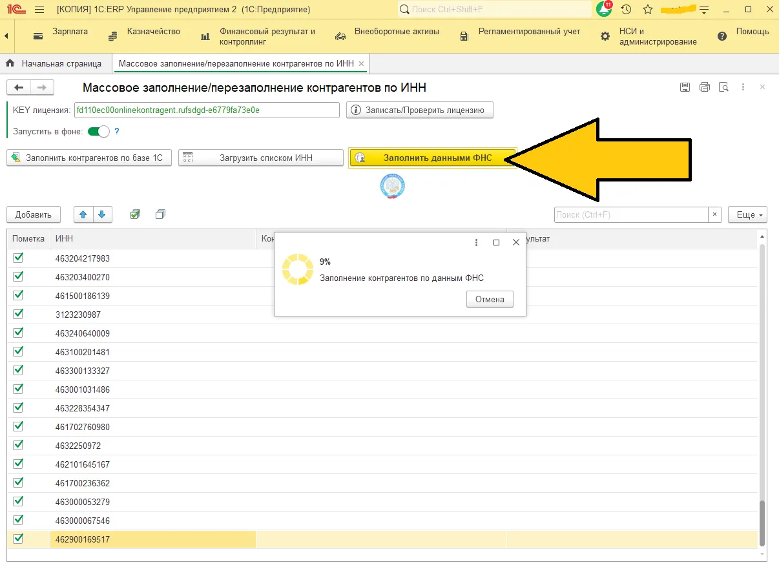Click 'Загрузить списком ИНН' button

coord(261,158)
